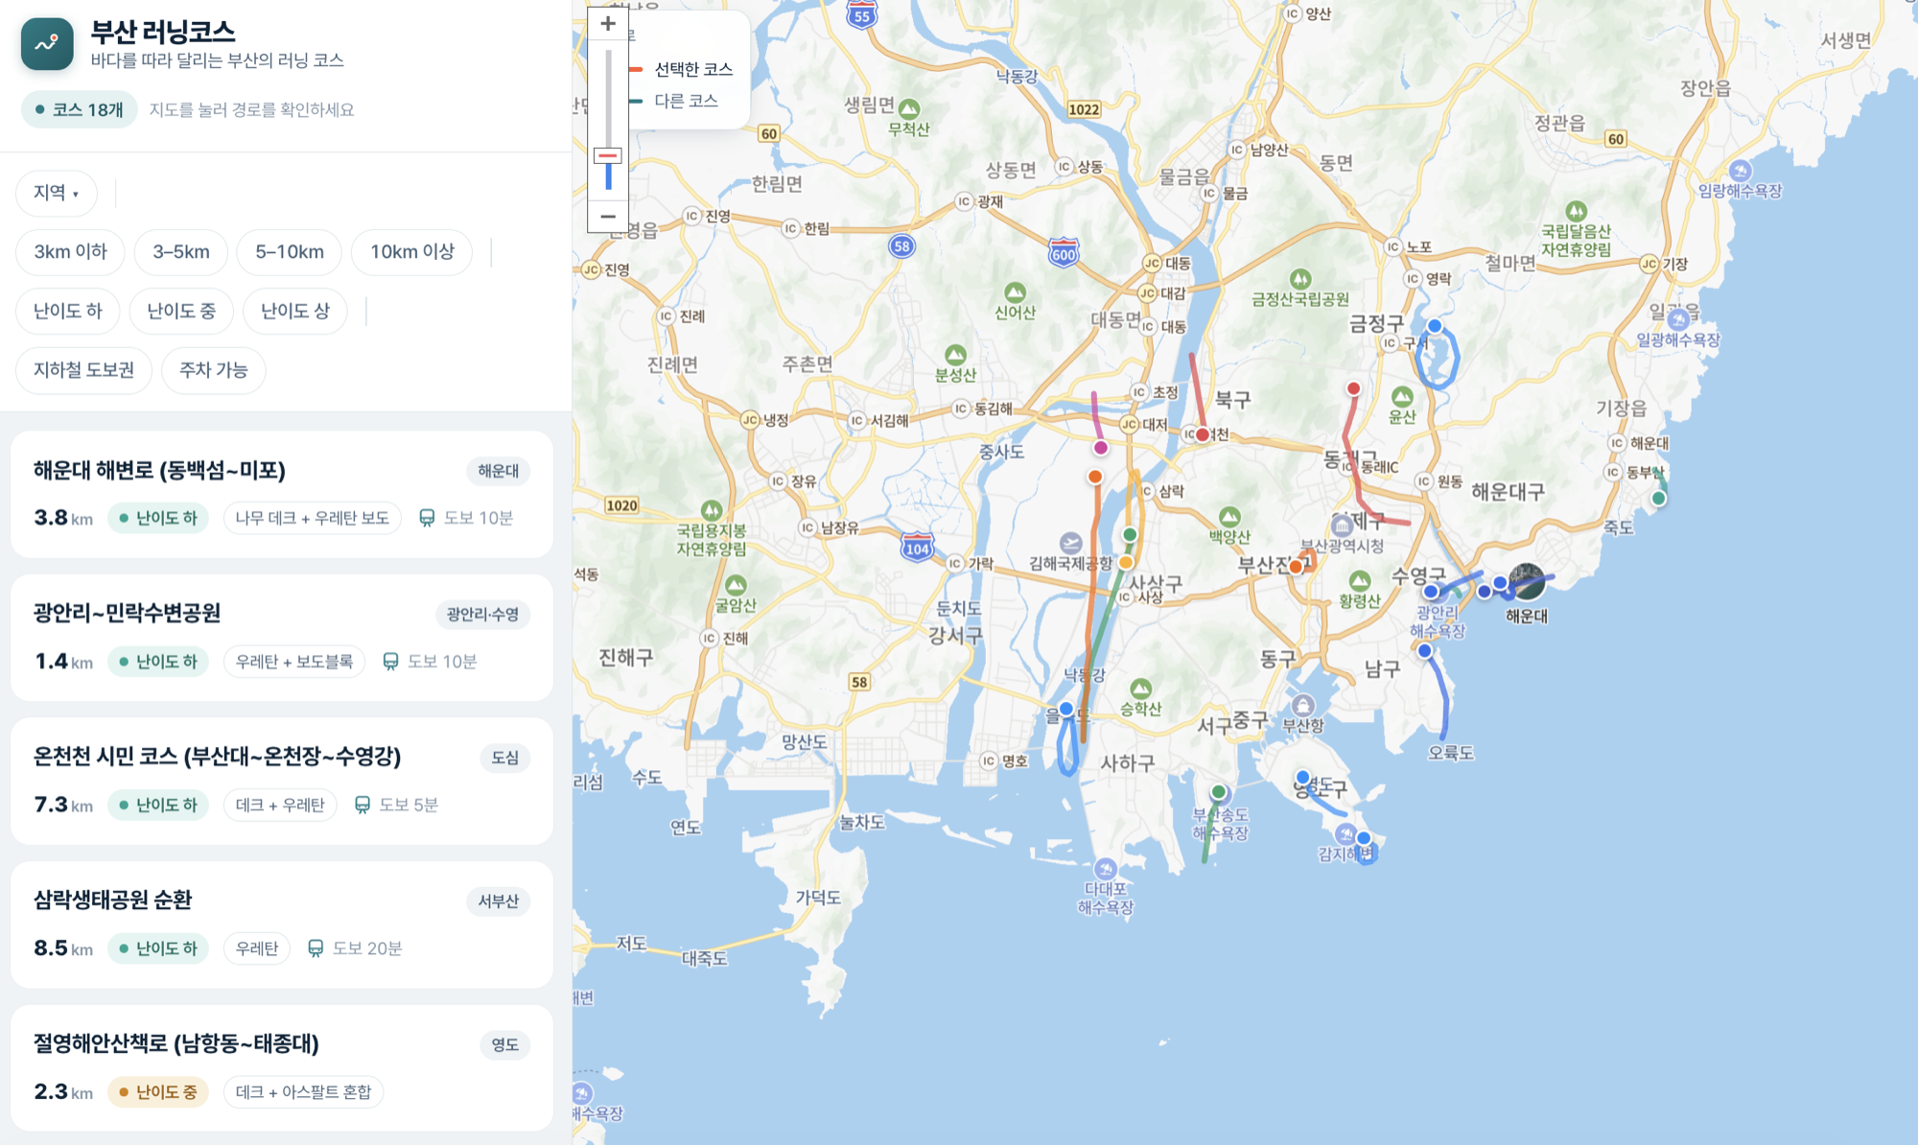This screenshot has width=1918, height=1145.
Task: Click the 코스 18개 count badge
Action: pyautogui.click(x=80, y=110)
